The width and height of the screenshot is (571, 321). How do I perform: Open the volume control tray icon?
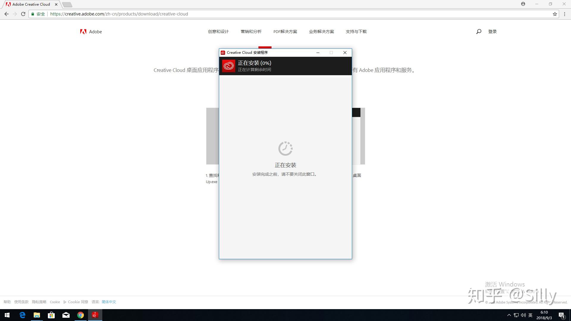pos(523,315)
